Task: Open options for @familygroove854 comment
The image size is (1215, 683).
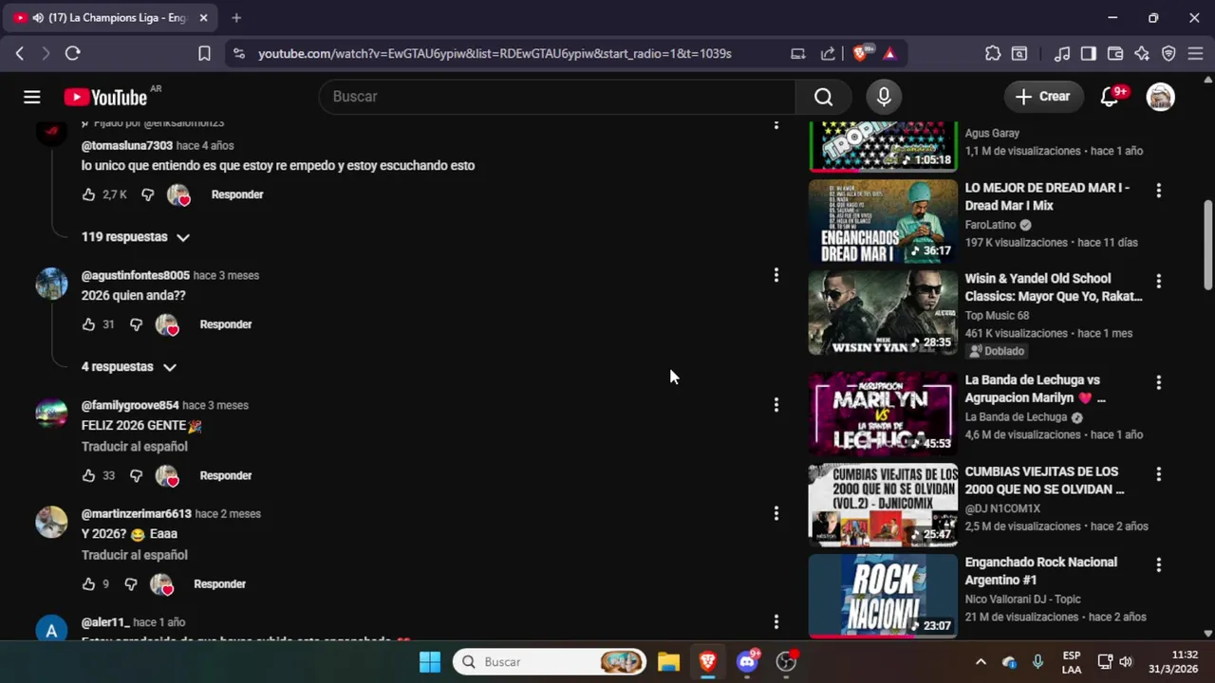Action: pyautogui.click(x=776, y=405)
